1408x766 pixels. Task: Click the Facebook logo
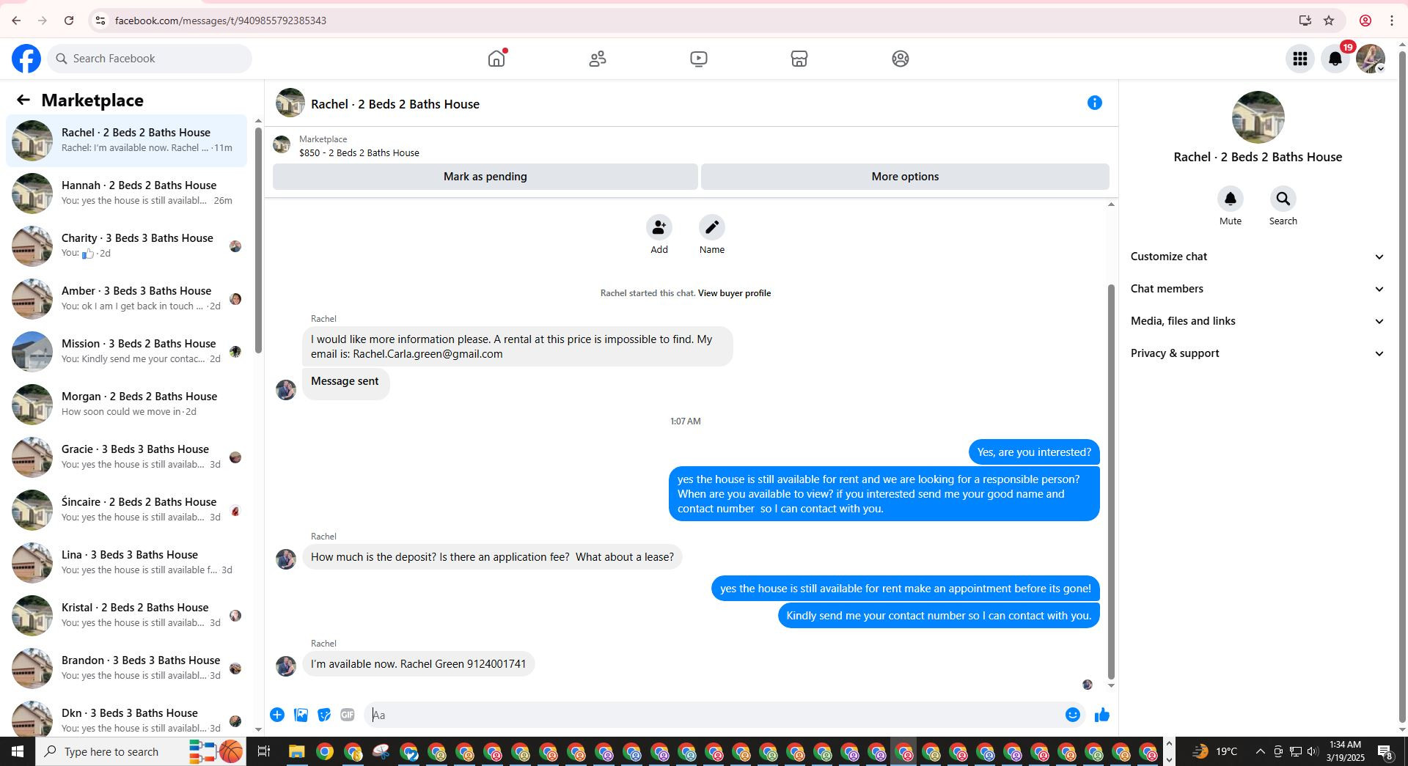click(x=26, y=59)
